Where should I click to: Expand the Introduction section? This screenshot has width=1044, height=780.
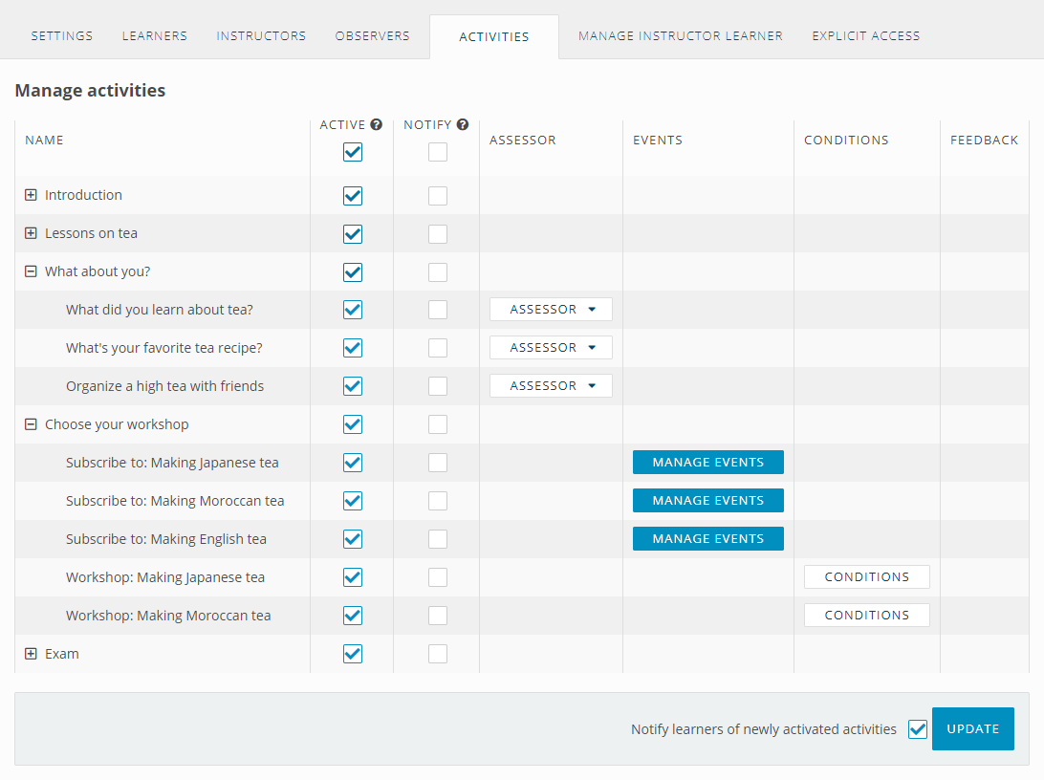tap(31, 195)
